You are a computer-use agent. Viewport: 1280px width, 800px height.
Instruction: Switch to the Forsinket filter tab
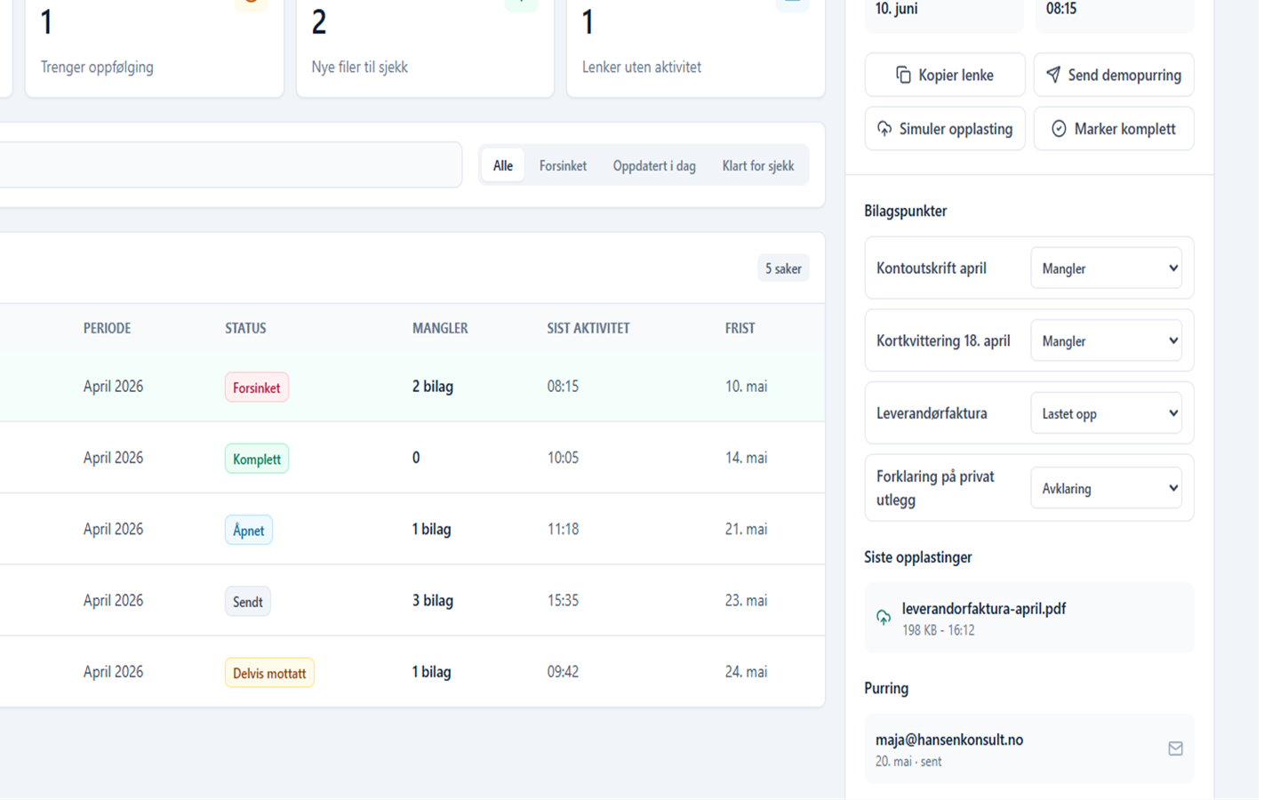pyautogui.click(x=563, y=165)
